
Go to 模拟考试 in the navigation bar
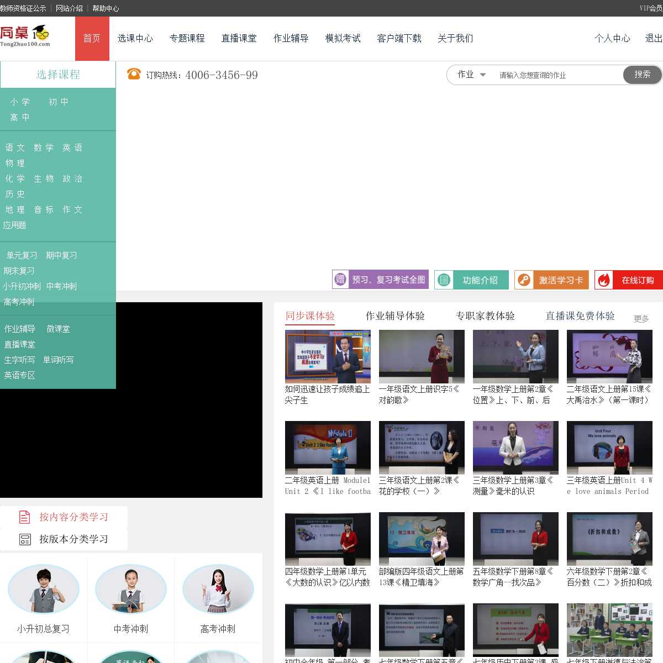point(343,38)
